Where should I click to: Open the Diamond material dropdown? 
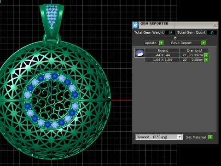[179, 137]
